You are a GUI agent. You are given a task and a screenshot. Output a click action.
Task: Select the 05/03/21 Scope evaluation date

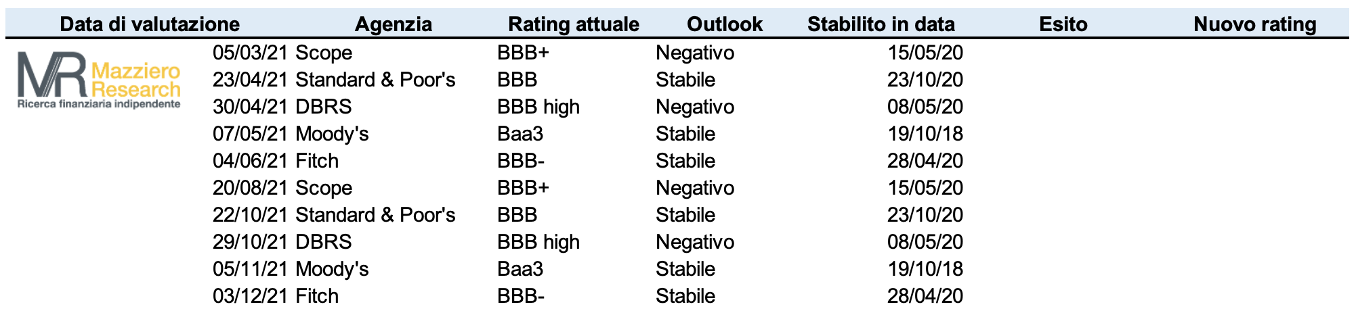coord(251,53)
